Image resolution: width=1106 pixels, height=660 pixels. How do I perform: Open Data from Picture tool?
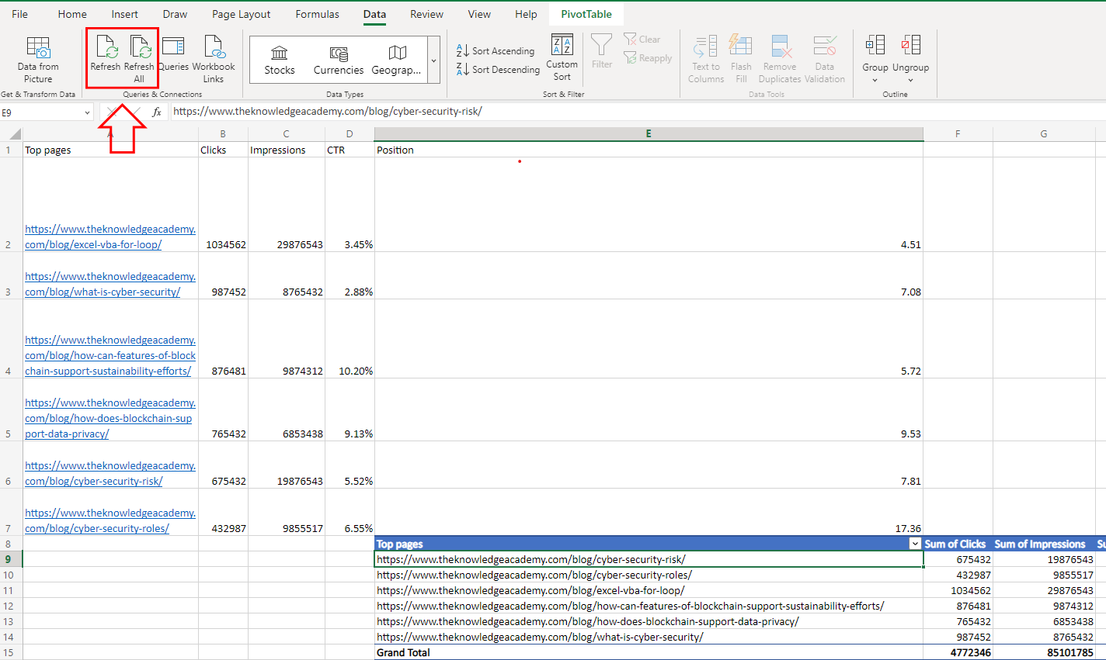click(38, 48)
